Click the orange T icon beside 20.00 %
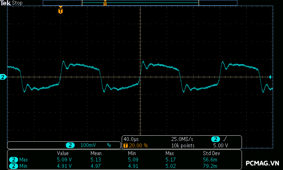 click(126, 146)
